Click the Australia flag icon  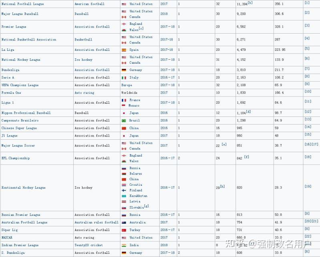coord(124,223)
